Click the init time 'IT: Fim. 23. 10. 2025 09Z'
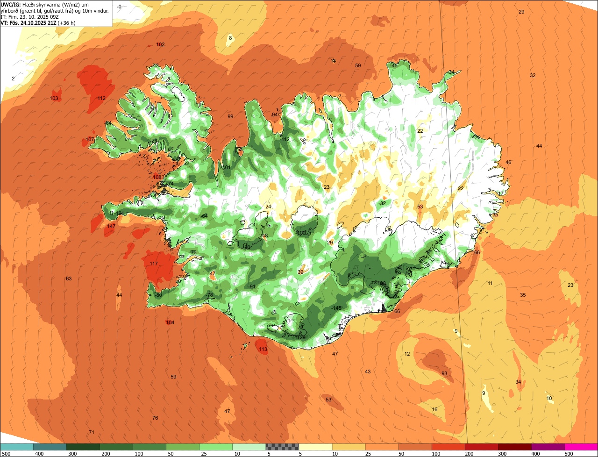This screenshot has height=457, width=598. point(29,17)
